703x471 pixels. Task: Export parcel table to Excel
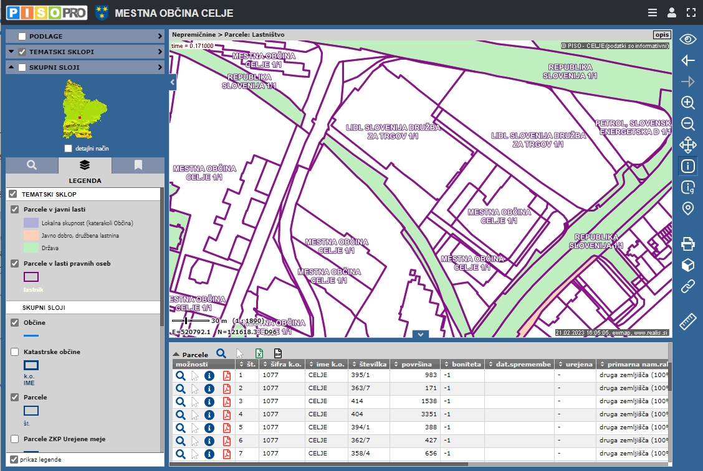point(259,353)
